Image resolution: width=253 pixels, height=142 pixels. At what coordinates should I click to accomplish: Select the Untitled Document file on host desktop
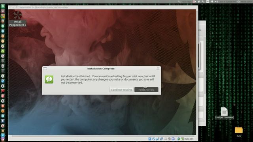(224, 113)
